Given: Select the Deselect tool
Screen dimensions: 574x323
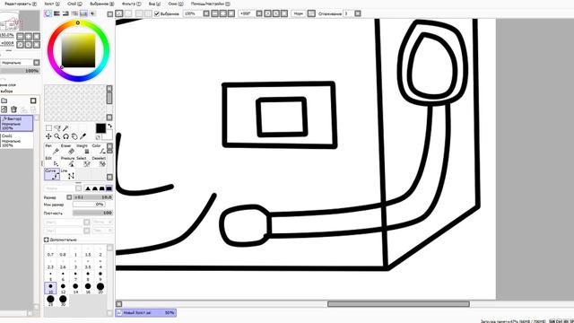Looking at the screenshot, I should (x=99, y=161).
